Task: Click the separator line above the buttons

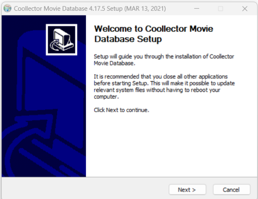Action: (x=129, y=177)
